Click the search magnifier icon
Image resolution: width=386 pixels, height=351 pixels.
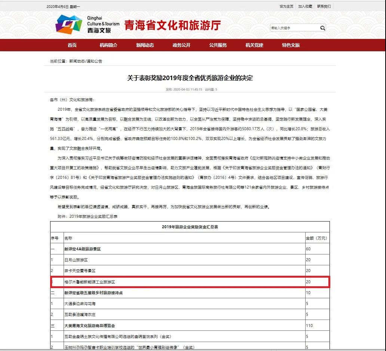pyautogui.click(x=322, y=28)
